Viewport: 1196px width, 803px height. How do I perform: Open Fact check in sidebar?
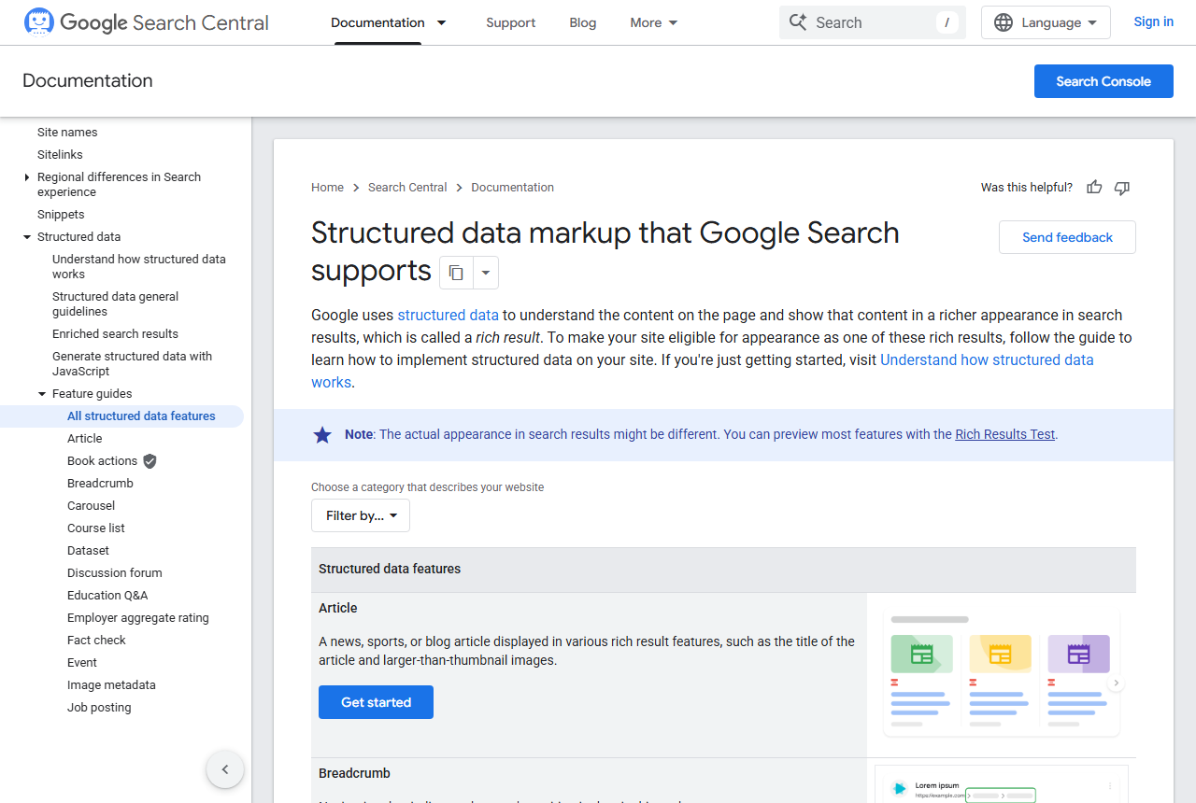pyautogui.click(x=96, y=641)
